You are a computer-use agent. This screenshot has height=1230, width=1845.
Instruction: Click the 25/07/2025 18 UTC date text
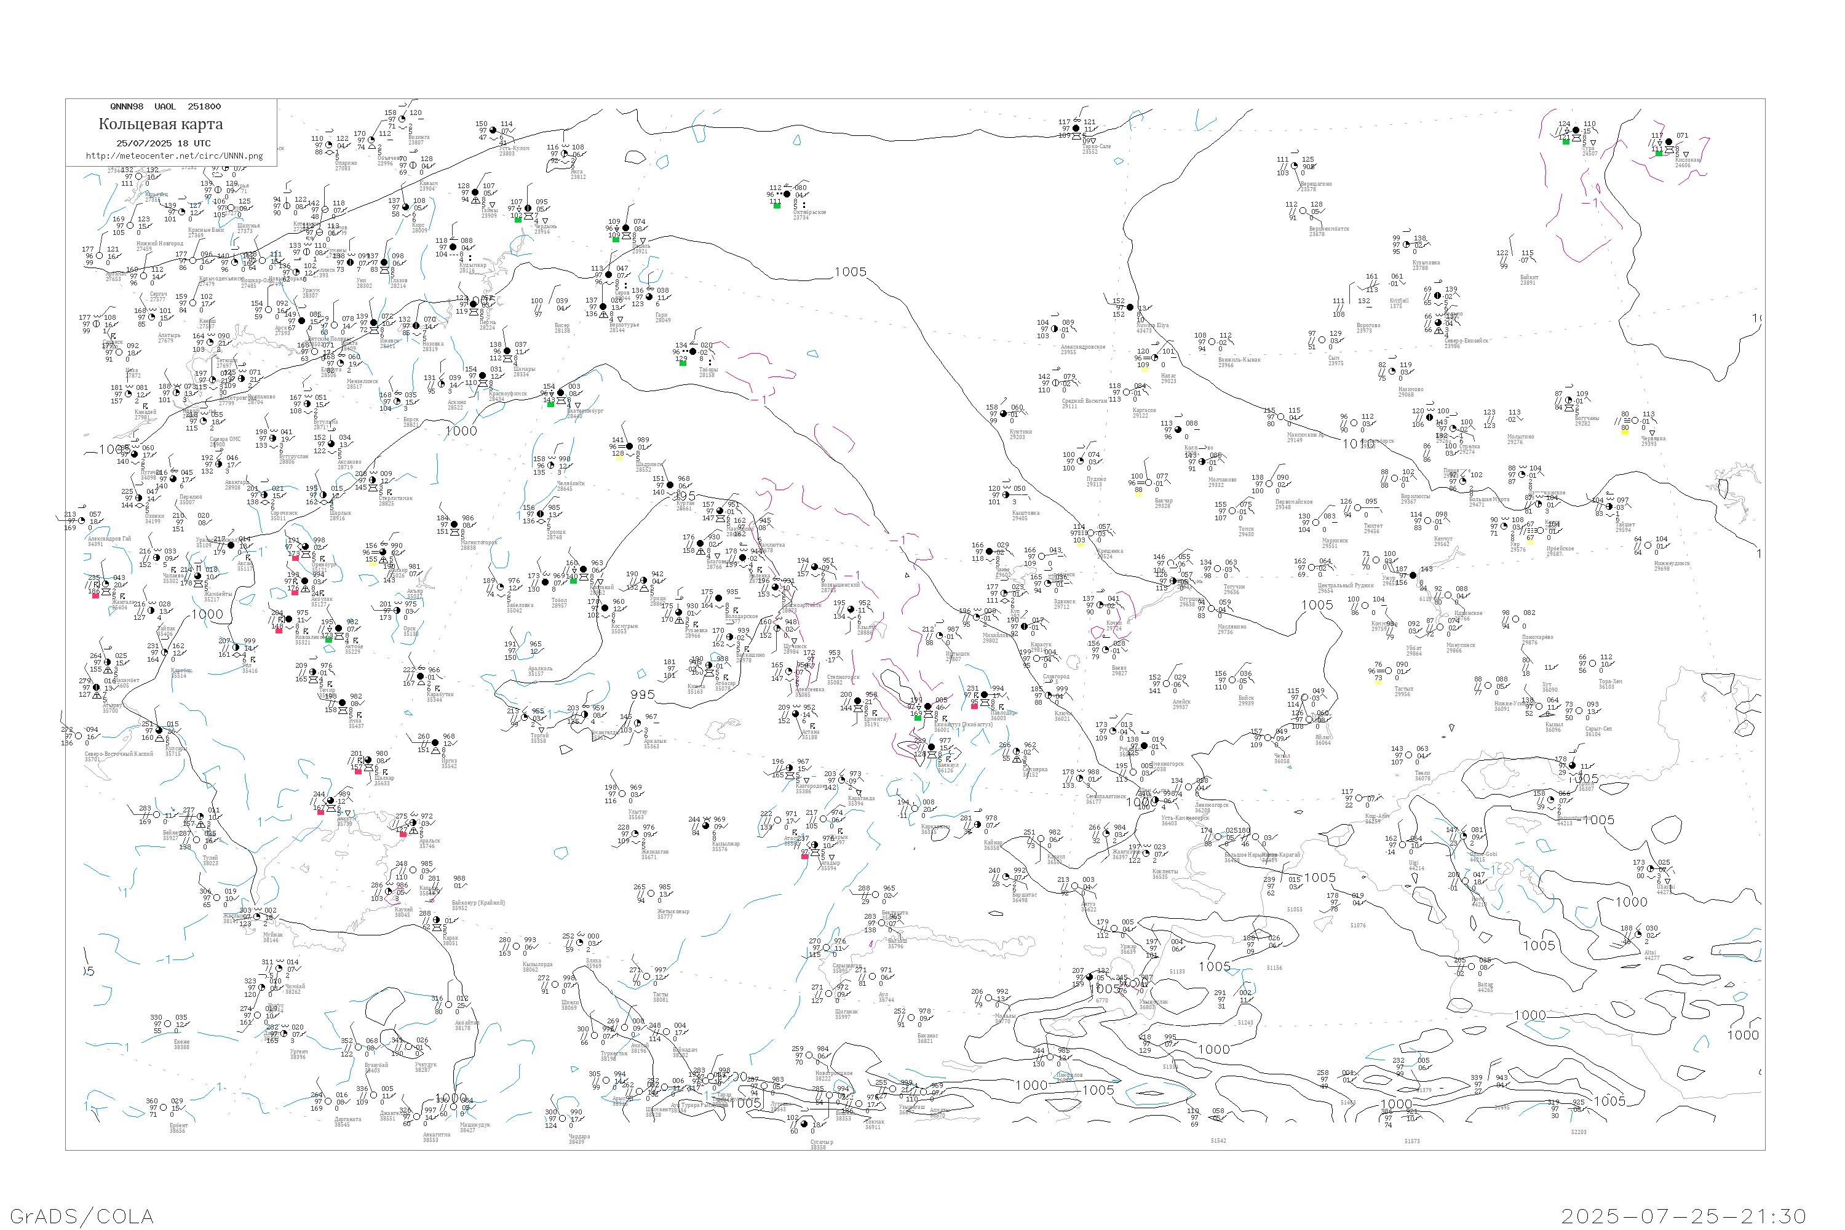pyautogui.click(x=163, y=143)
